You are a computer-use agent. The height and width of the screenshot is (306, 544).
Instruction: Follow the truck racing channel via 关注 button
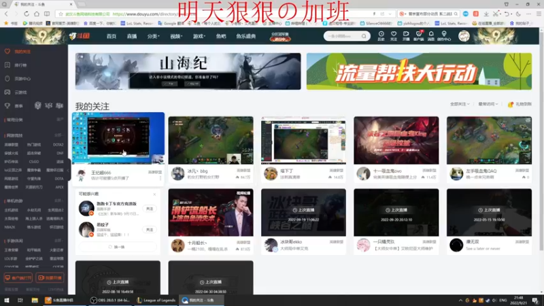tap(150, 209)
